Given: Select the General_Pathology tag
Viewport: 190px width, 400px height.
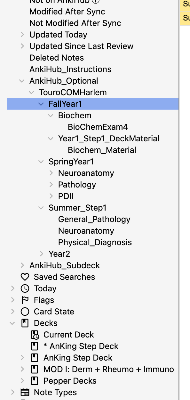Looking at the screenshot, I should (94, 219).
